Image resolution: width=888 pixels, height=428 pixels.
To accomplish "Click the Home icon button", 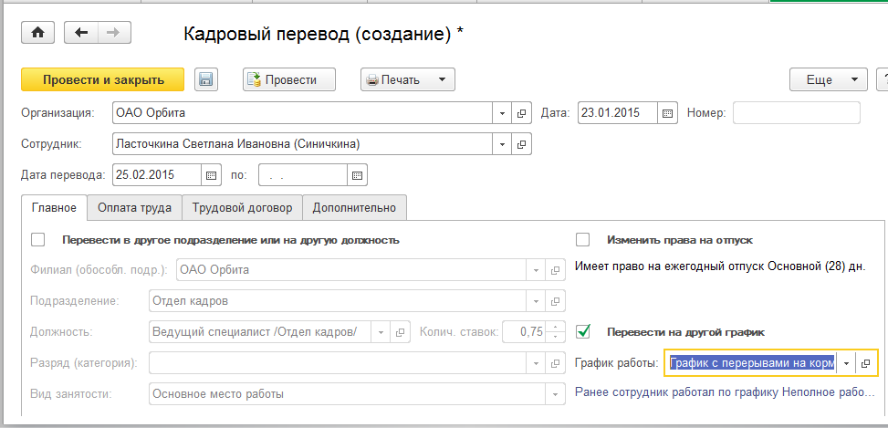I will click(37, 33).
